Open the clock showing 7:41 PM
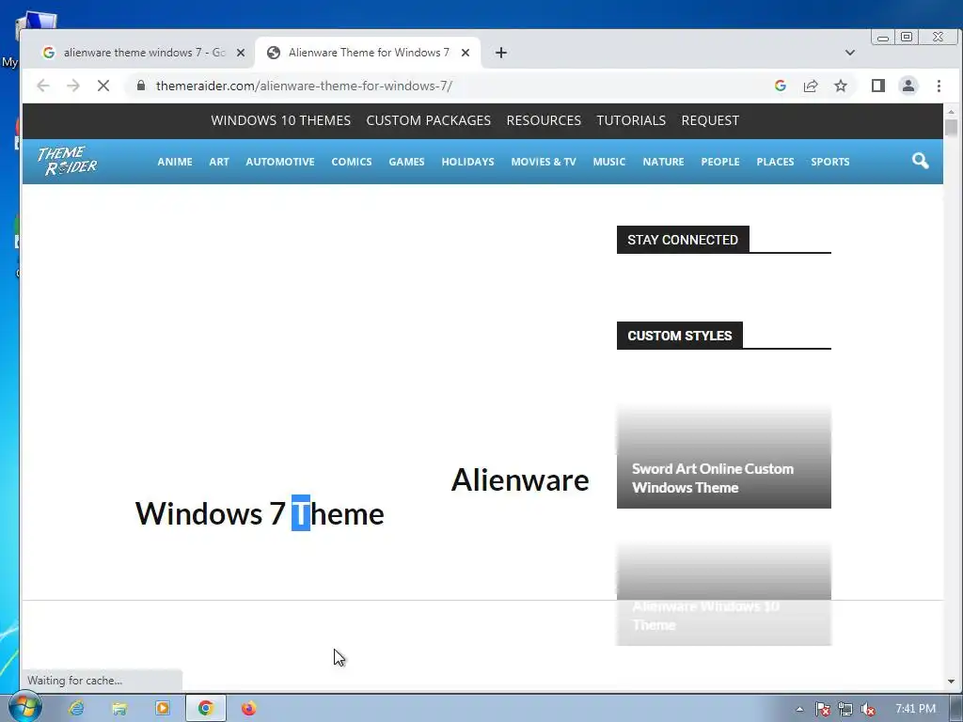 tap(916, 709)
